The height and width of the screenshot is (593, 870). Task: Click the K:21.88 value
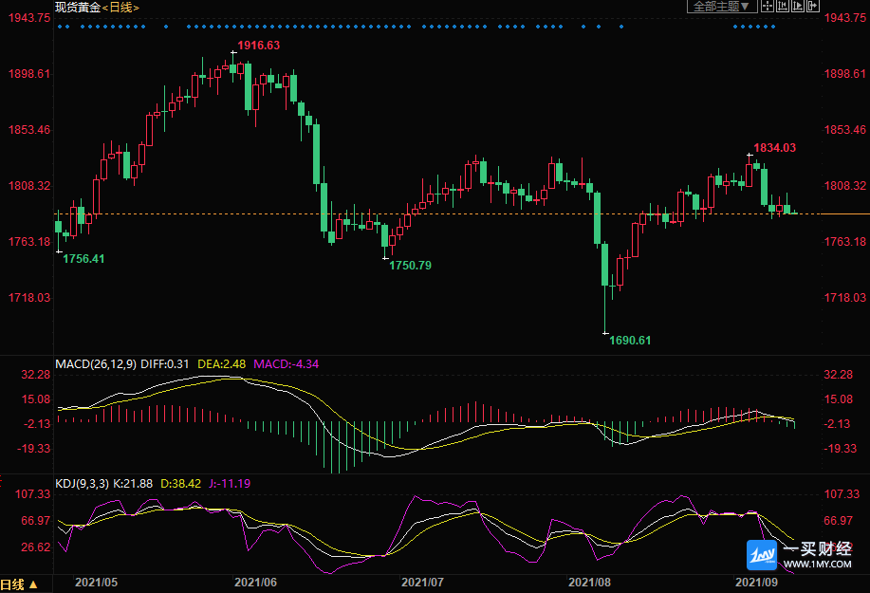pyautogui.click(x=133, y=483)
